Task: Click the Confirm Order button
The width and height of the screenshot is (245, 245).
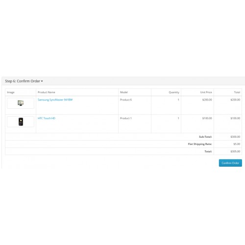Action: point(230,163)
